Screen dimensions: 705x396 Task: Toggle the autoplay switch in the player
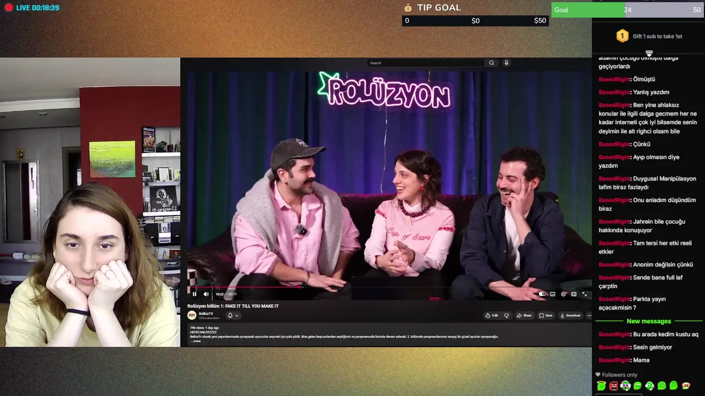pos(542,294)
